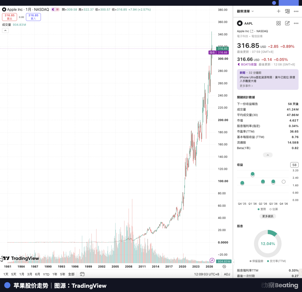Screen dimensions: 302x292
Task: Click the 2008 time axis label
Action: [x=128, y=267]
